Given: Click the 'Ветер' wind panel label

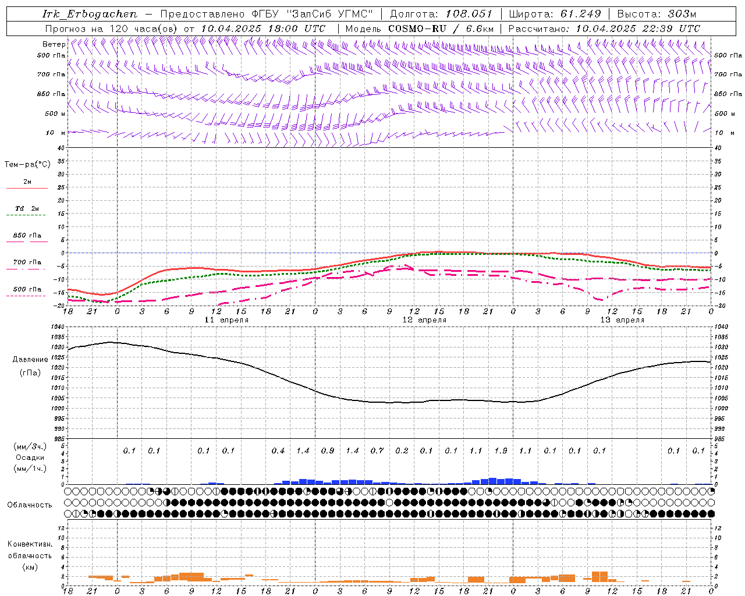Looking at the screenshot, I should pyautogui.click(x=54, y=44).
